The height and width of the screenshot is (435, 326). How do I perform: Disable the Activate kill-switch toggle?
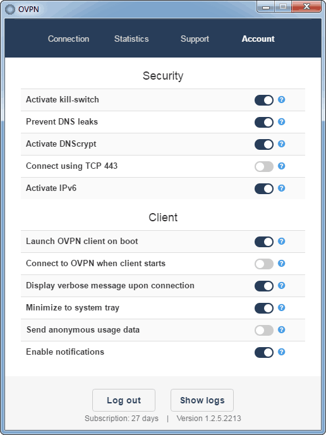(x=264, y=100)
